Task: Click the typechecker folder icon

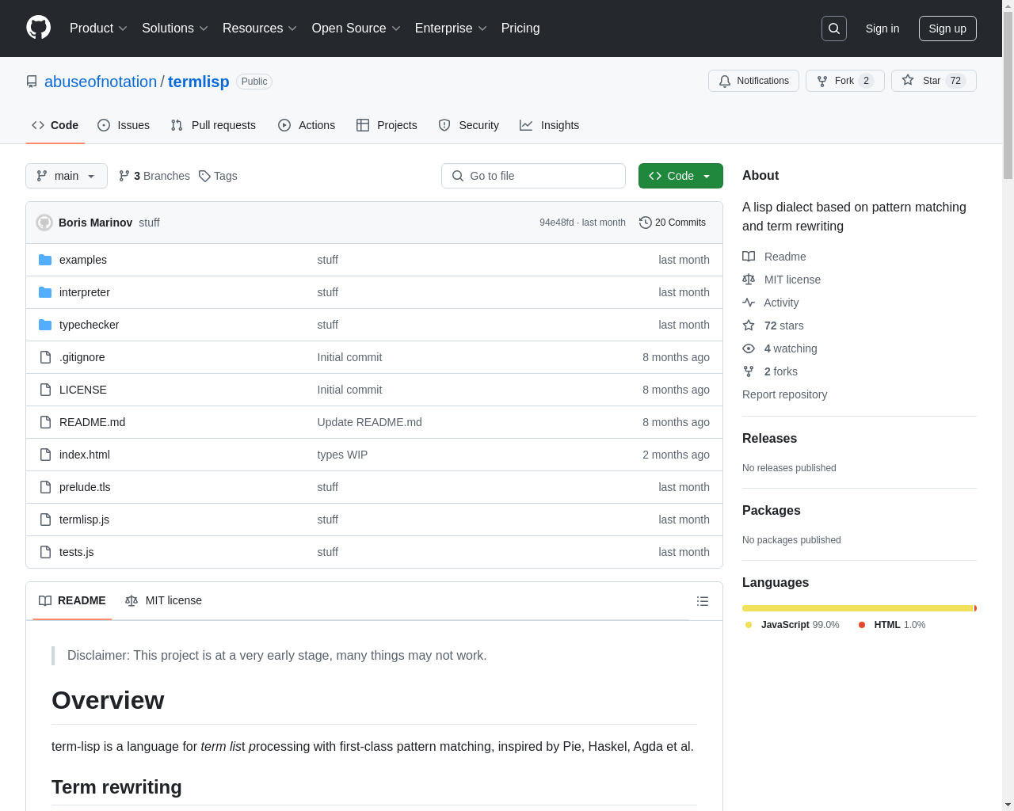Action: point(45,325)
